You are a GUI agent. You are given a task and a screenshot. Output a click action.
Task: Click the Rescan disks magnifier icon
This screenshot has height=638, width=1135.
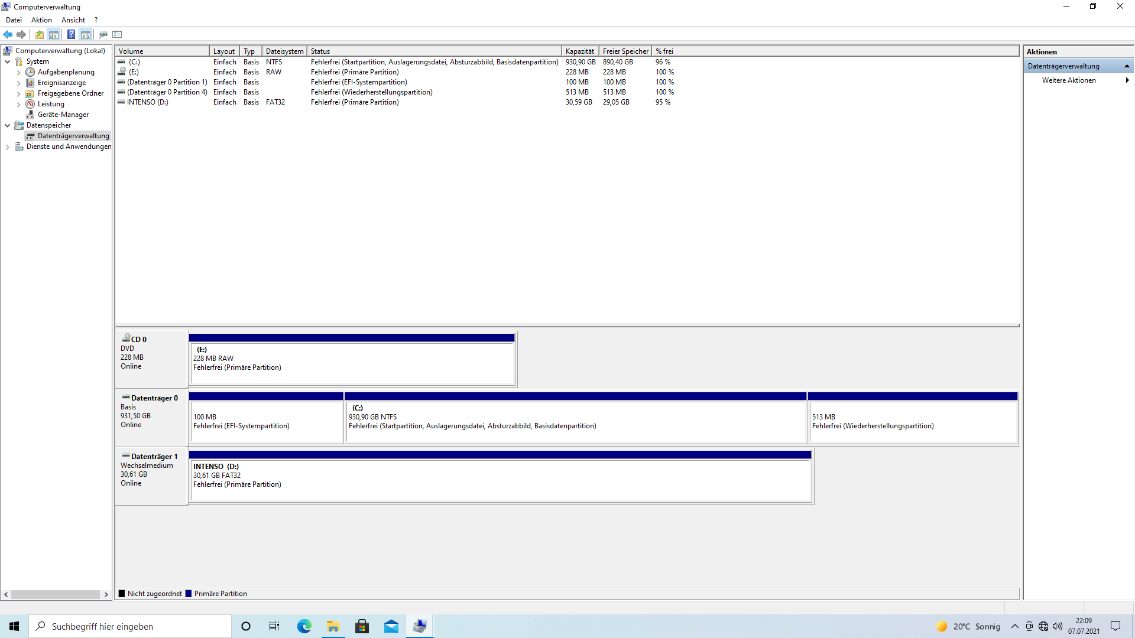coord(103,34)
